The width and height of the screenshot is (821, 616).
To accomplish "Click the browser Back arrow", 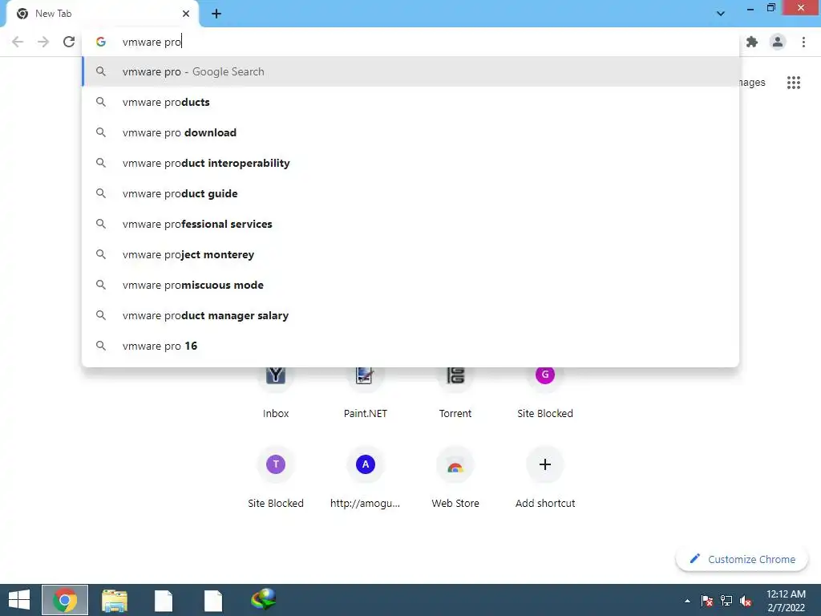I will tap(18, 42).
